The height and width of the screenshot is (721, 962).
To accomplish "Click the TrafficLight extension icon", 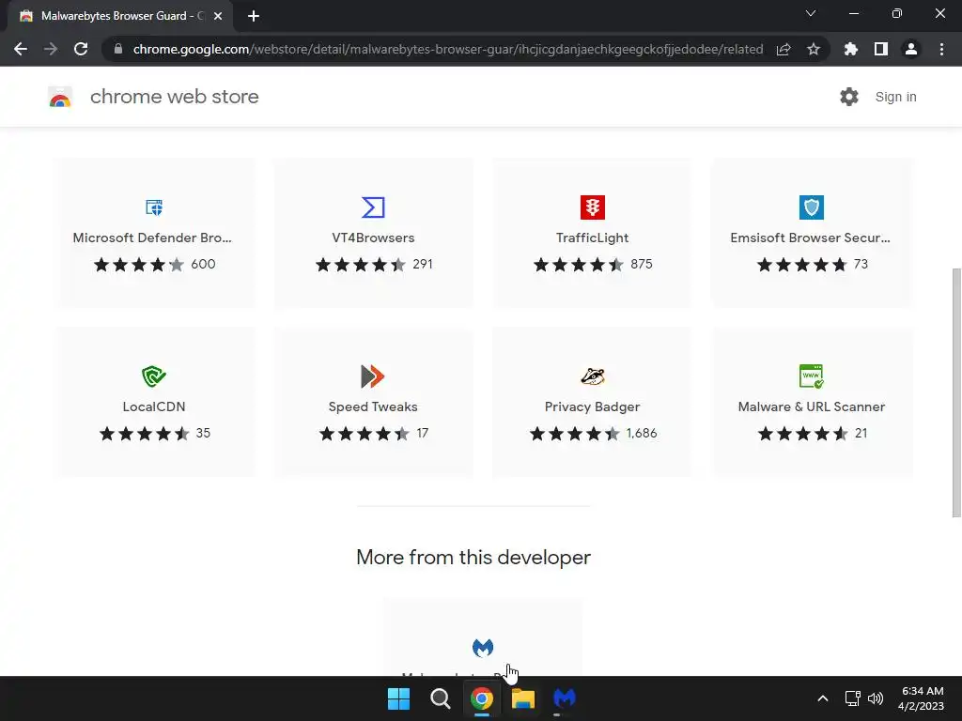I will pos(592,207).
